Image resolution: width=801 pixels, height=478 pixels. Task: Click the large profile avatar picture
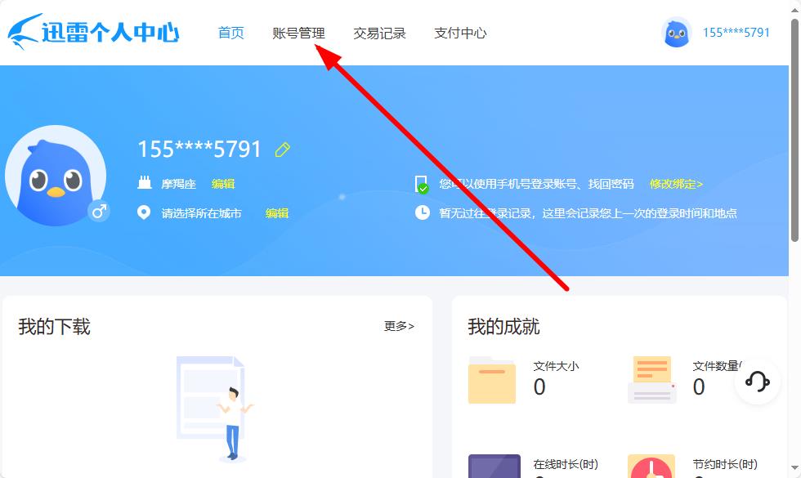(56, 176)
